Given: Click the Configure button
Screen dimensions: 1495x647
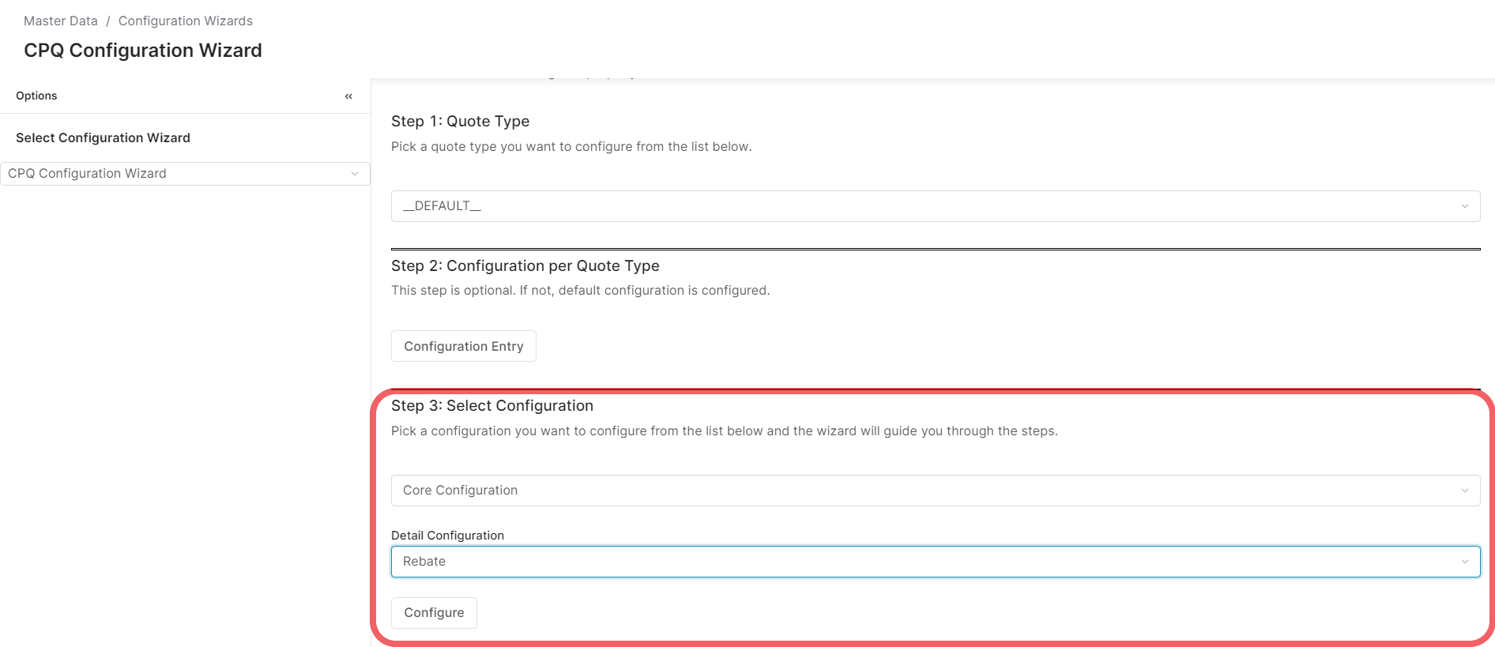Looking at the screenshot, I should coord(434,613).
